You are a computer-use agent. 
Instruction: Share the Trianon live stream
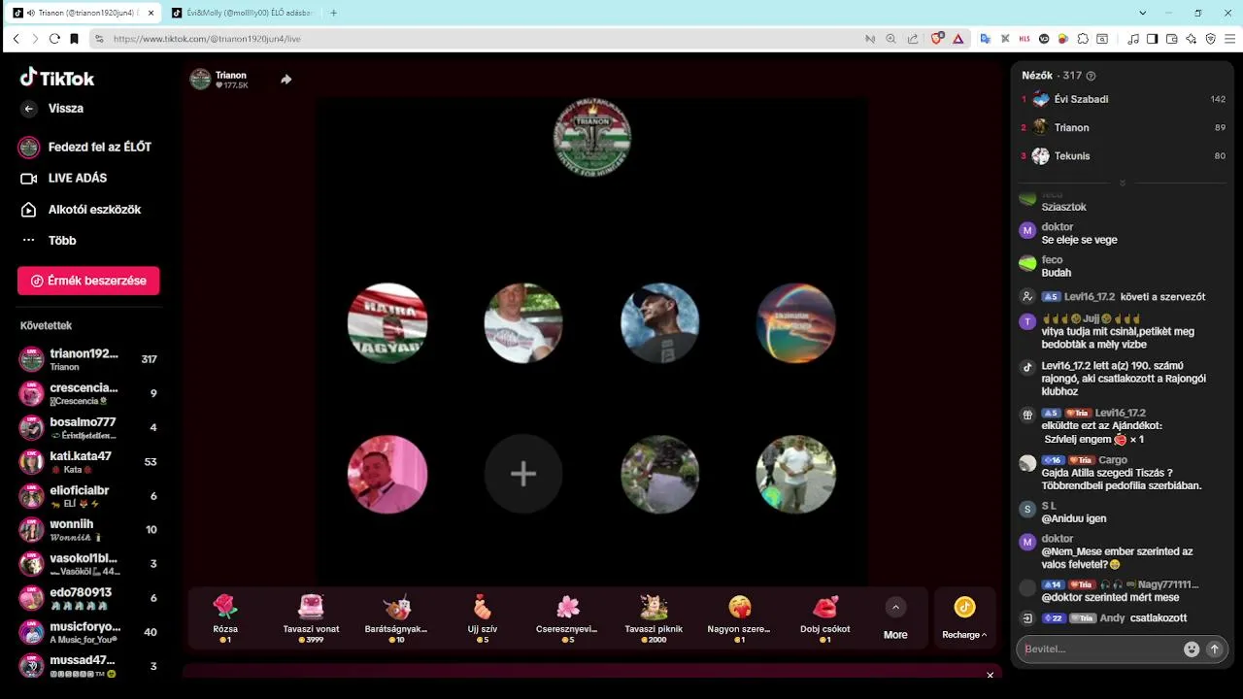[286, 80]
